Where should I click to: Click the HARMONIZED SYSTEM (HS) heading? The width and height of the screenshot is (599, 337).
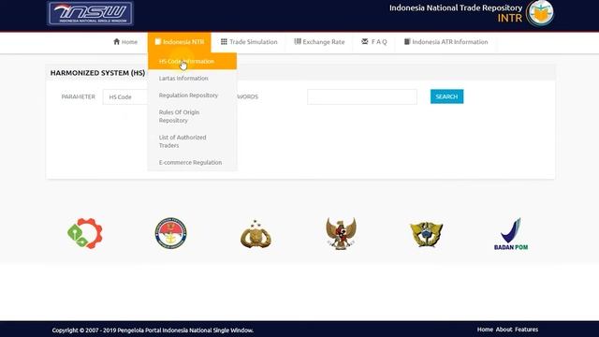(x=97, y=73)
